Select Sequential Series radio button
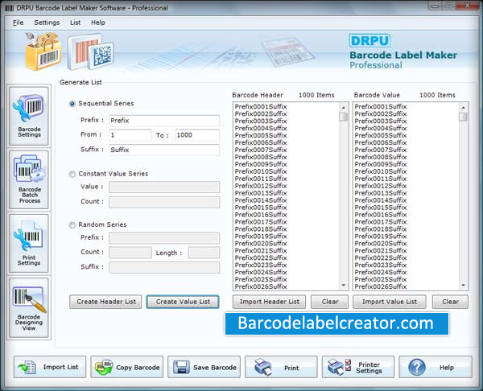Screen dimensions: 483x391 pos(72,104)
